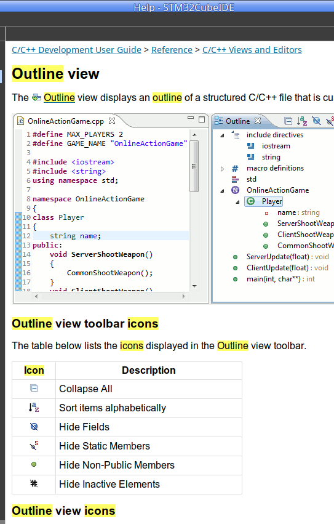Select the Outline view tab

pos(237,121)
